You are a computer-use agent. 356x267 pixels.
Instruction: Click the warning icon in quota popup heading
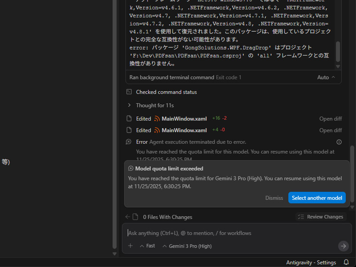[x=131, y=168]
